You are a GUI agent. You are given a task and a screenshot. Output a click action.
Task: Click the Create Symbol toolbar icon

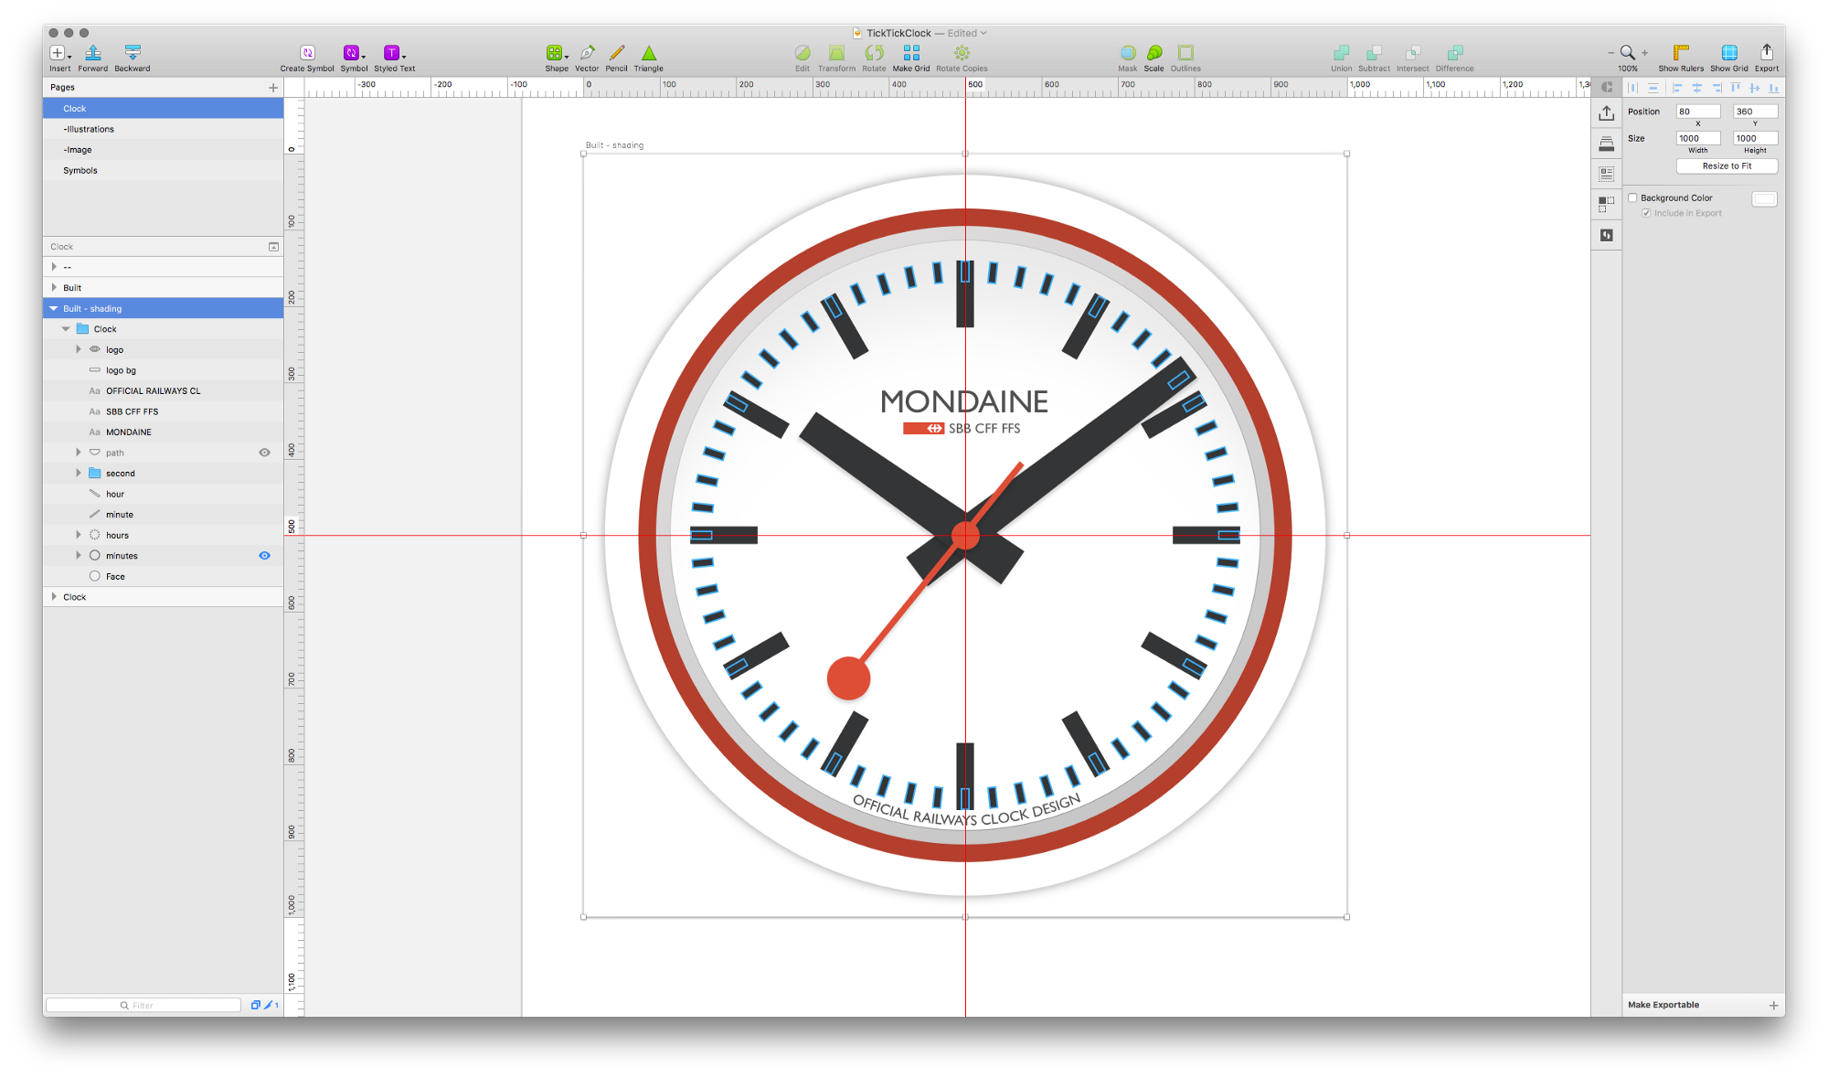307,53
